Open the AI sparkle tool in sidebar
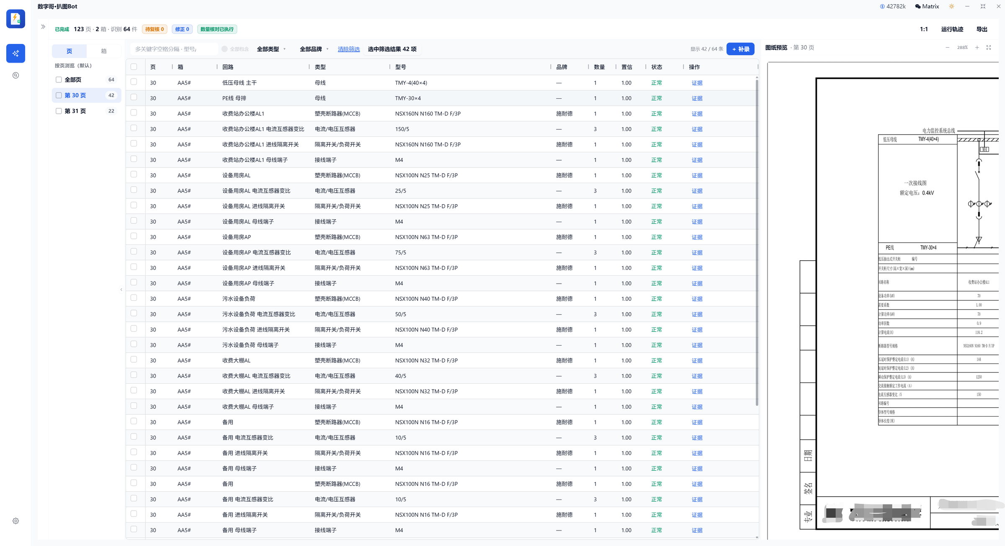The height and width of the screenshot is (546, 1005). (15, 53)
